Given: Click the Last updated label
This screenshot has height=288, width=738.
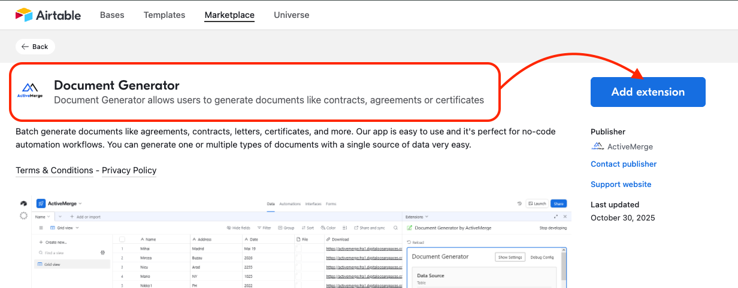Looking at the screenshot, I should (x=615, y=204).
